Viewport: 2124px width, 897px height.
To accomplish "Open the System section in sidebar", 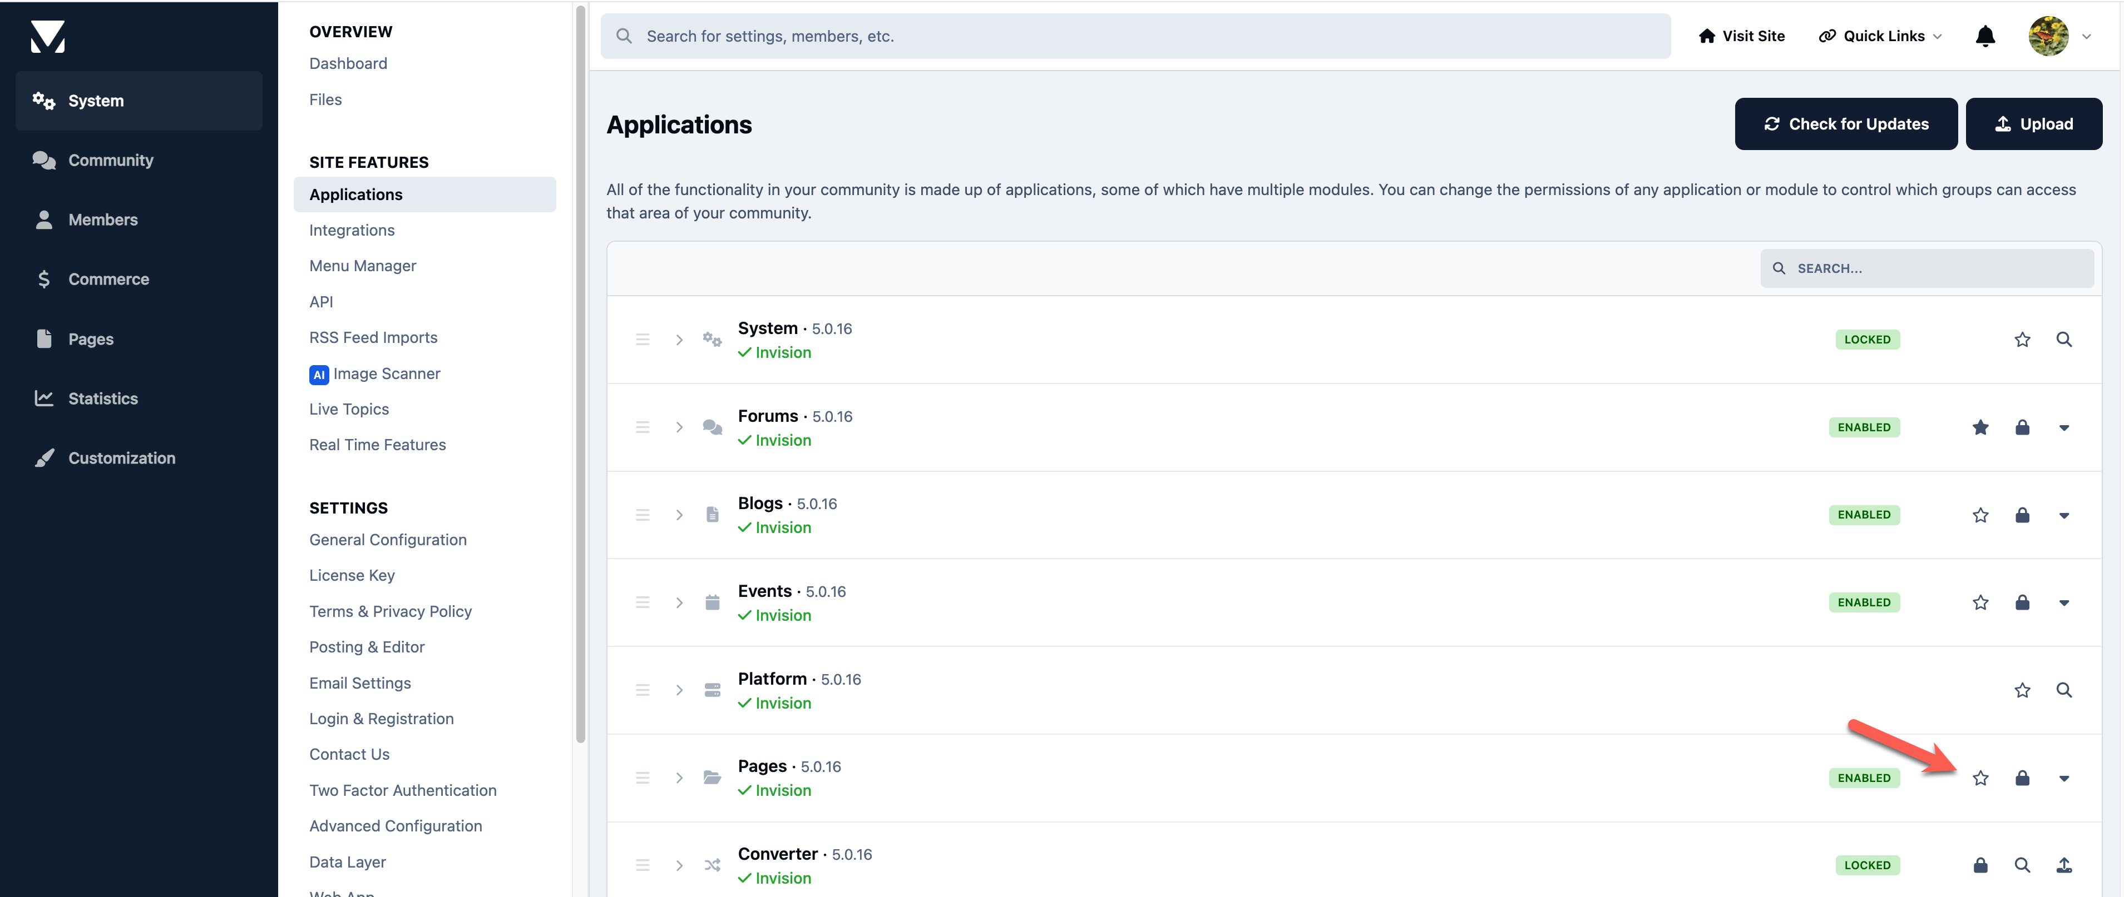I will (139, 101).
